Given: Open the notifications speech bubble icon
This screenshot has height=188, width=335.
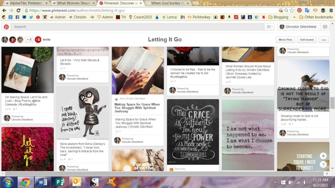Looking at the screenshot, I should (x=325, y=27).
